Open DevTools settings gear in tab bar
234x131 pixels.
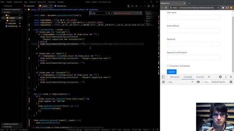(x=220, y=77)
